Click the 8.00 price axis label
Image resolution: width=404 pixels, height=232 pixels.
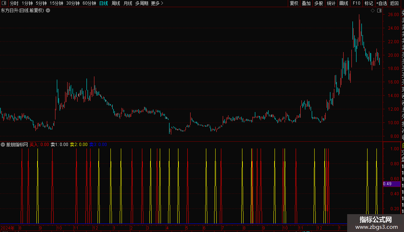click(394, 136)
